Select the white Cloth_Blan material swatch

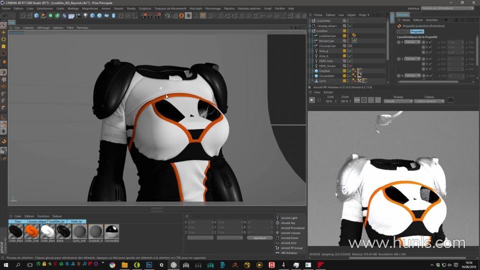pos(47,231)
